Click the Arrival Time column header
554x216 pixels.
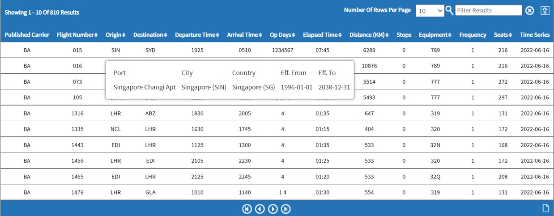(x=244, y=35)
